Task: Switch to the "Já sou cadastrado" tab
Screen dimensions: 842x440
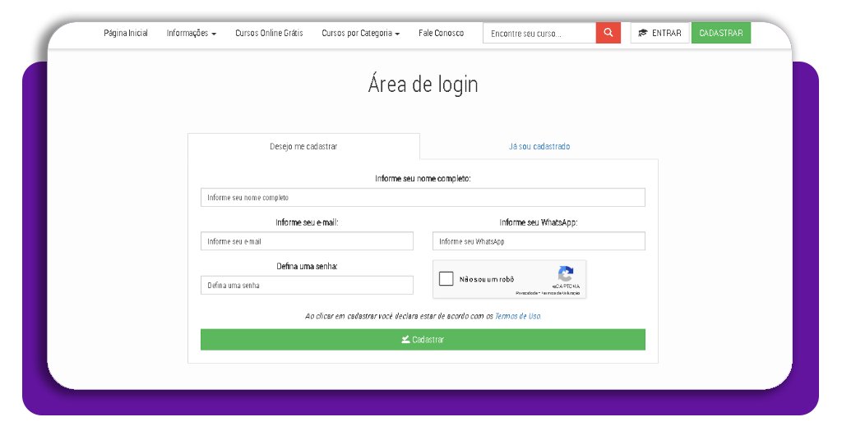Action: [x=539, y=146]
